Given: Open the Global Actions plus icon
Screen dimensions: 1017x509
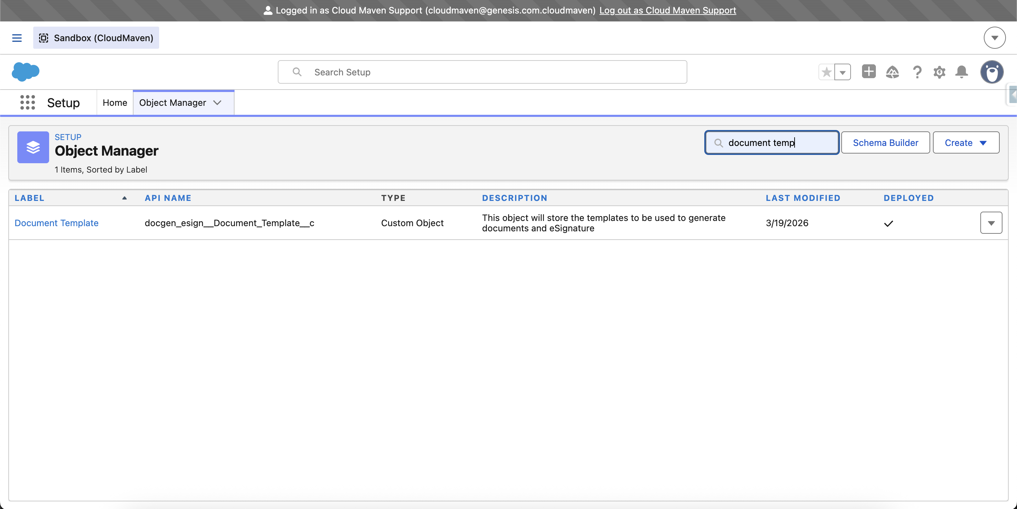Looking at the screenshot, I should (x=869, y=72).
